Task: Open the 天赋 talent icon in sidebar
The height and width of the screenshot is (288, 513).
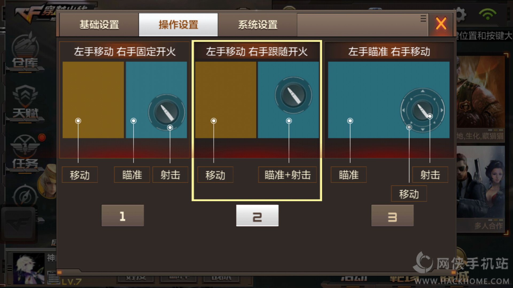Action: pos(25,103)
